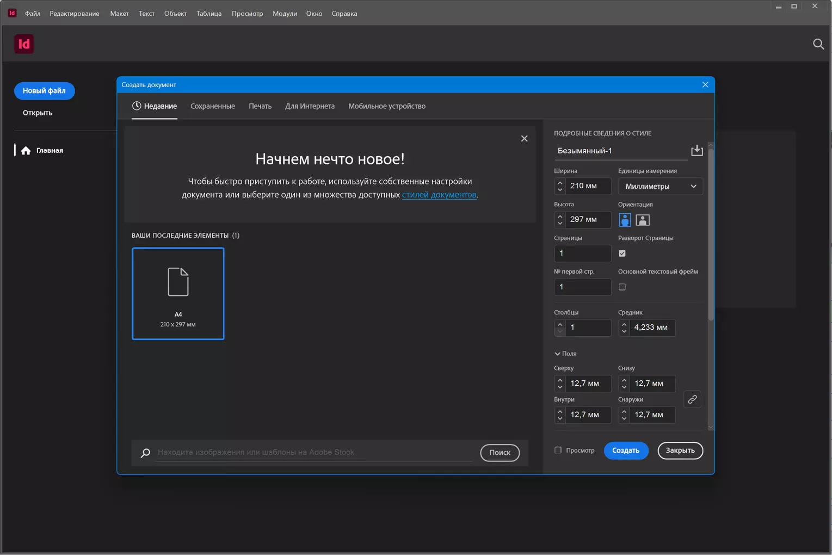Uncheck the Facing Pages checkbox
This screenshot has width=832, height=555.
(x=622, y=254)
